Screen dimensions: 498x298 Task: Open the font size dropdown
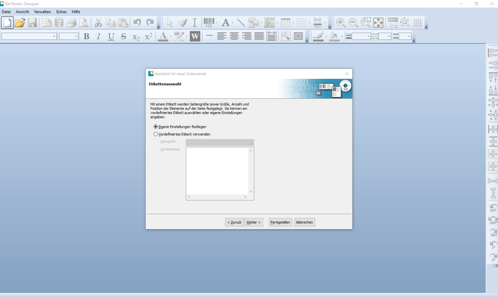(76, 37)
